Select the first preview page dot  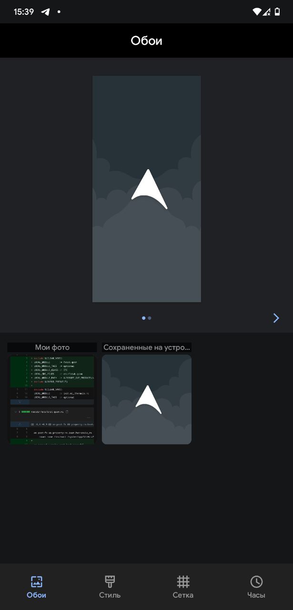144,318
